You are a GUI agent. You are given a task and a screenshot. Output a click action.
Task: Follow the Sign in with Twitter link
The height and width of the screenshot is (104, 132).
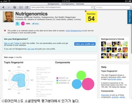point(12,43)
